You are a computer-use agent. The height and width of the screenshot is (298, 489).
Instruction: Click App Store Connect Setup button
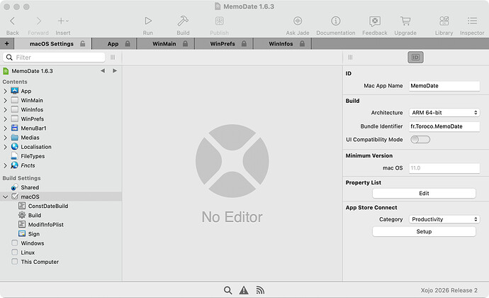coord(424,231)
